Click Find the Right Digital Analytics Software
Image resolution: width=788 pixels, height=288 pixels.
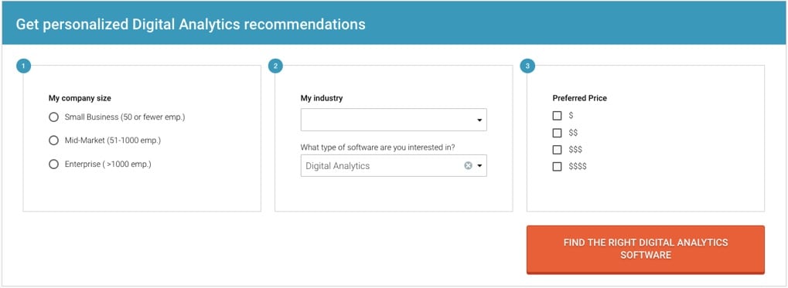tap(645, 249)
